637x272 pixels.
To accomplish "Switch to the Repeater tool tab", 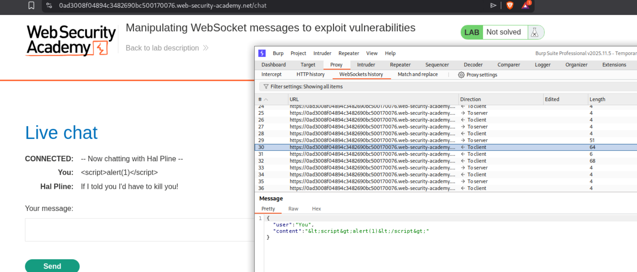I will pos(400,65).
